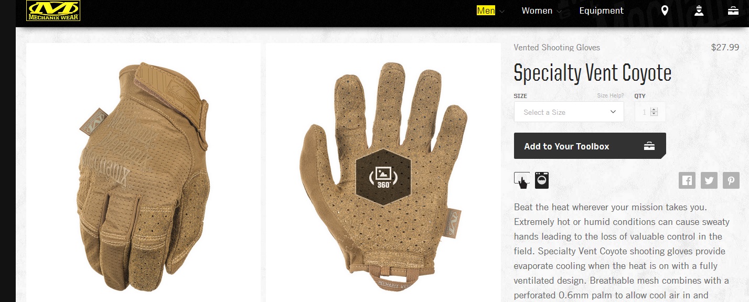Expand the Women menu chevron
Screen dimensions: 749x302
[x=559, y=11]
